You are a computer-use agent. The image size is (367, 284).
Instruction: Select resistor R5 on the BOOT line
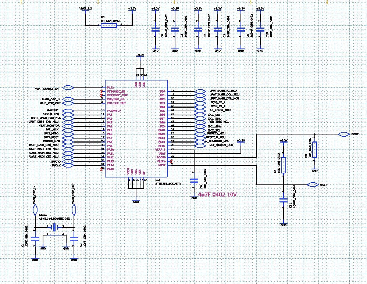click(x=314, y=150)
